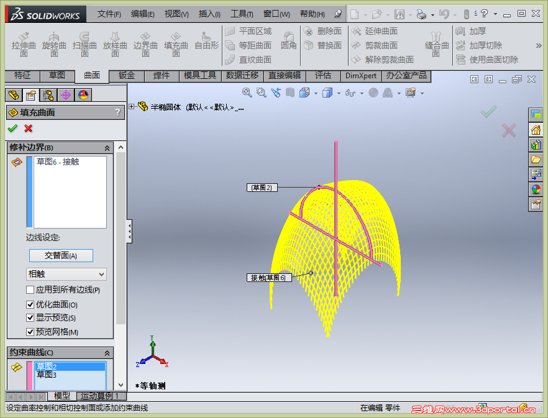Click the 解除剪裁曲面 untrim surface tool
This screenshot has height=418, width=548.
(x=382, y=60)
